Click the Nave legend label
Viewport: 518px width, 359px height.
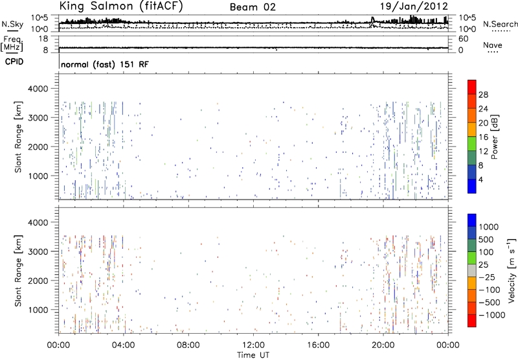point(493,45)
